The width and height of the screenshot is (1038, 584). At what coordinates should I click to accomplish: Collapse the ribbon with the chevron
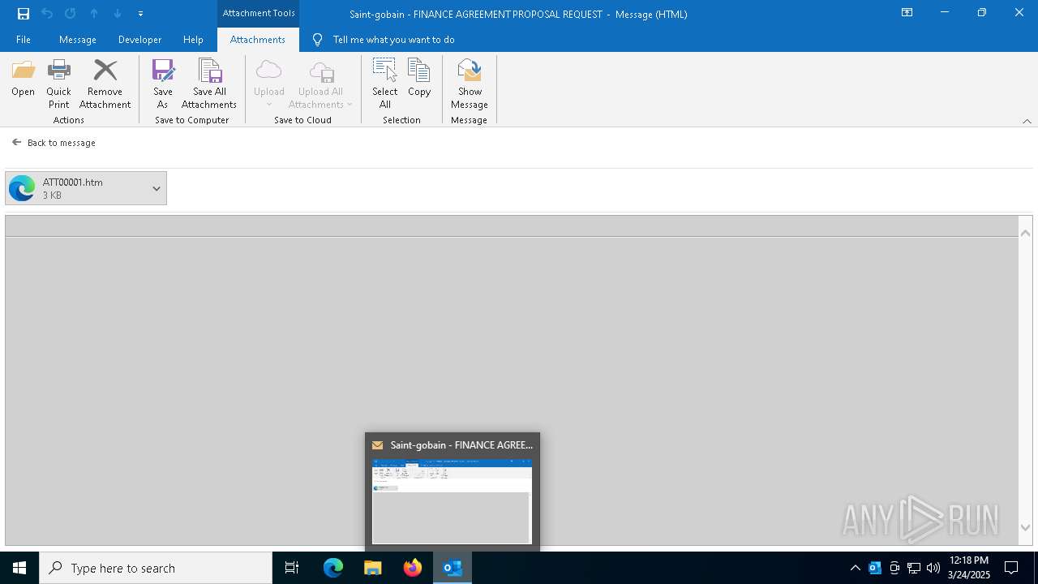(1027, 121)
